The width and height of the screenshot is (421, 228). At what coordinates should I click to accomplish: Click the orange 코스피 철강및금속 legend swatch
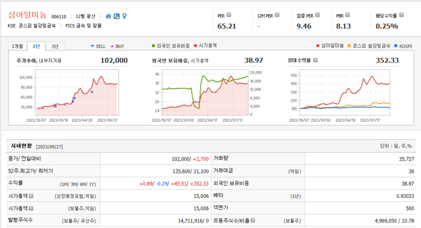349,46
